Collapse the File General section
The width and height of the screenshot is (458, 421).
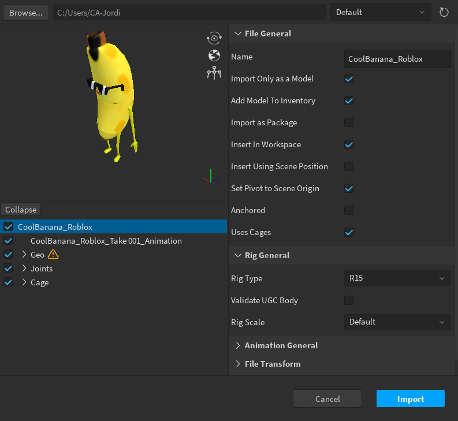pos(238,33)
